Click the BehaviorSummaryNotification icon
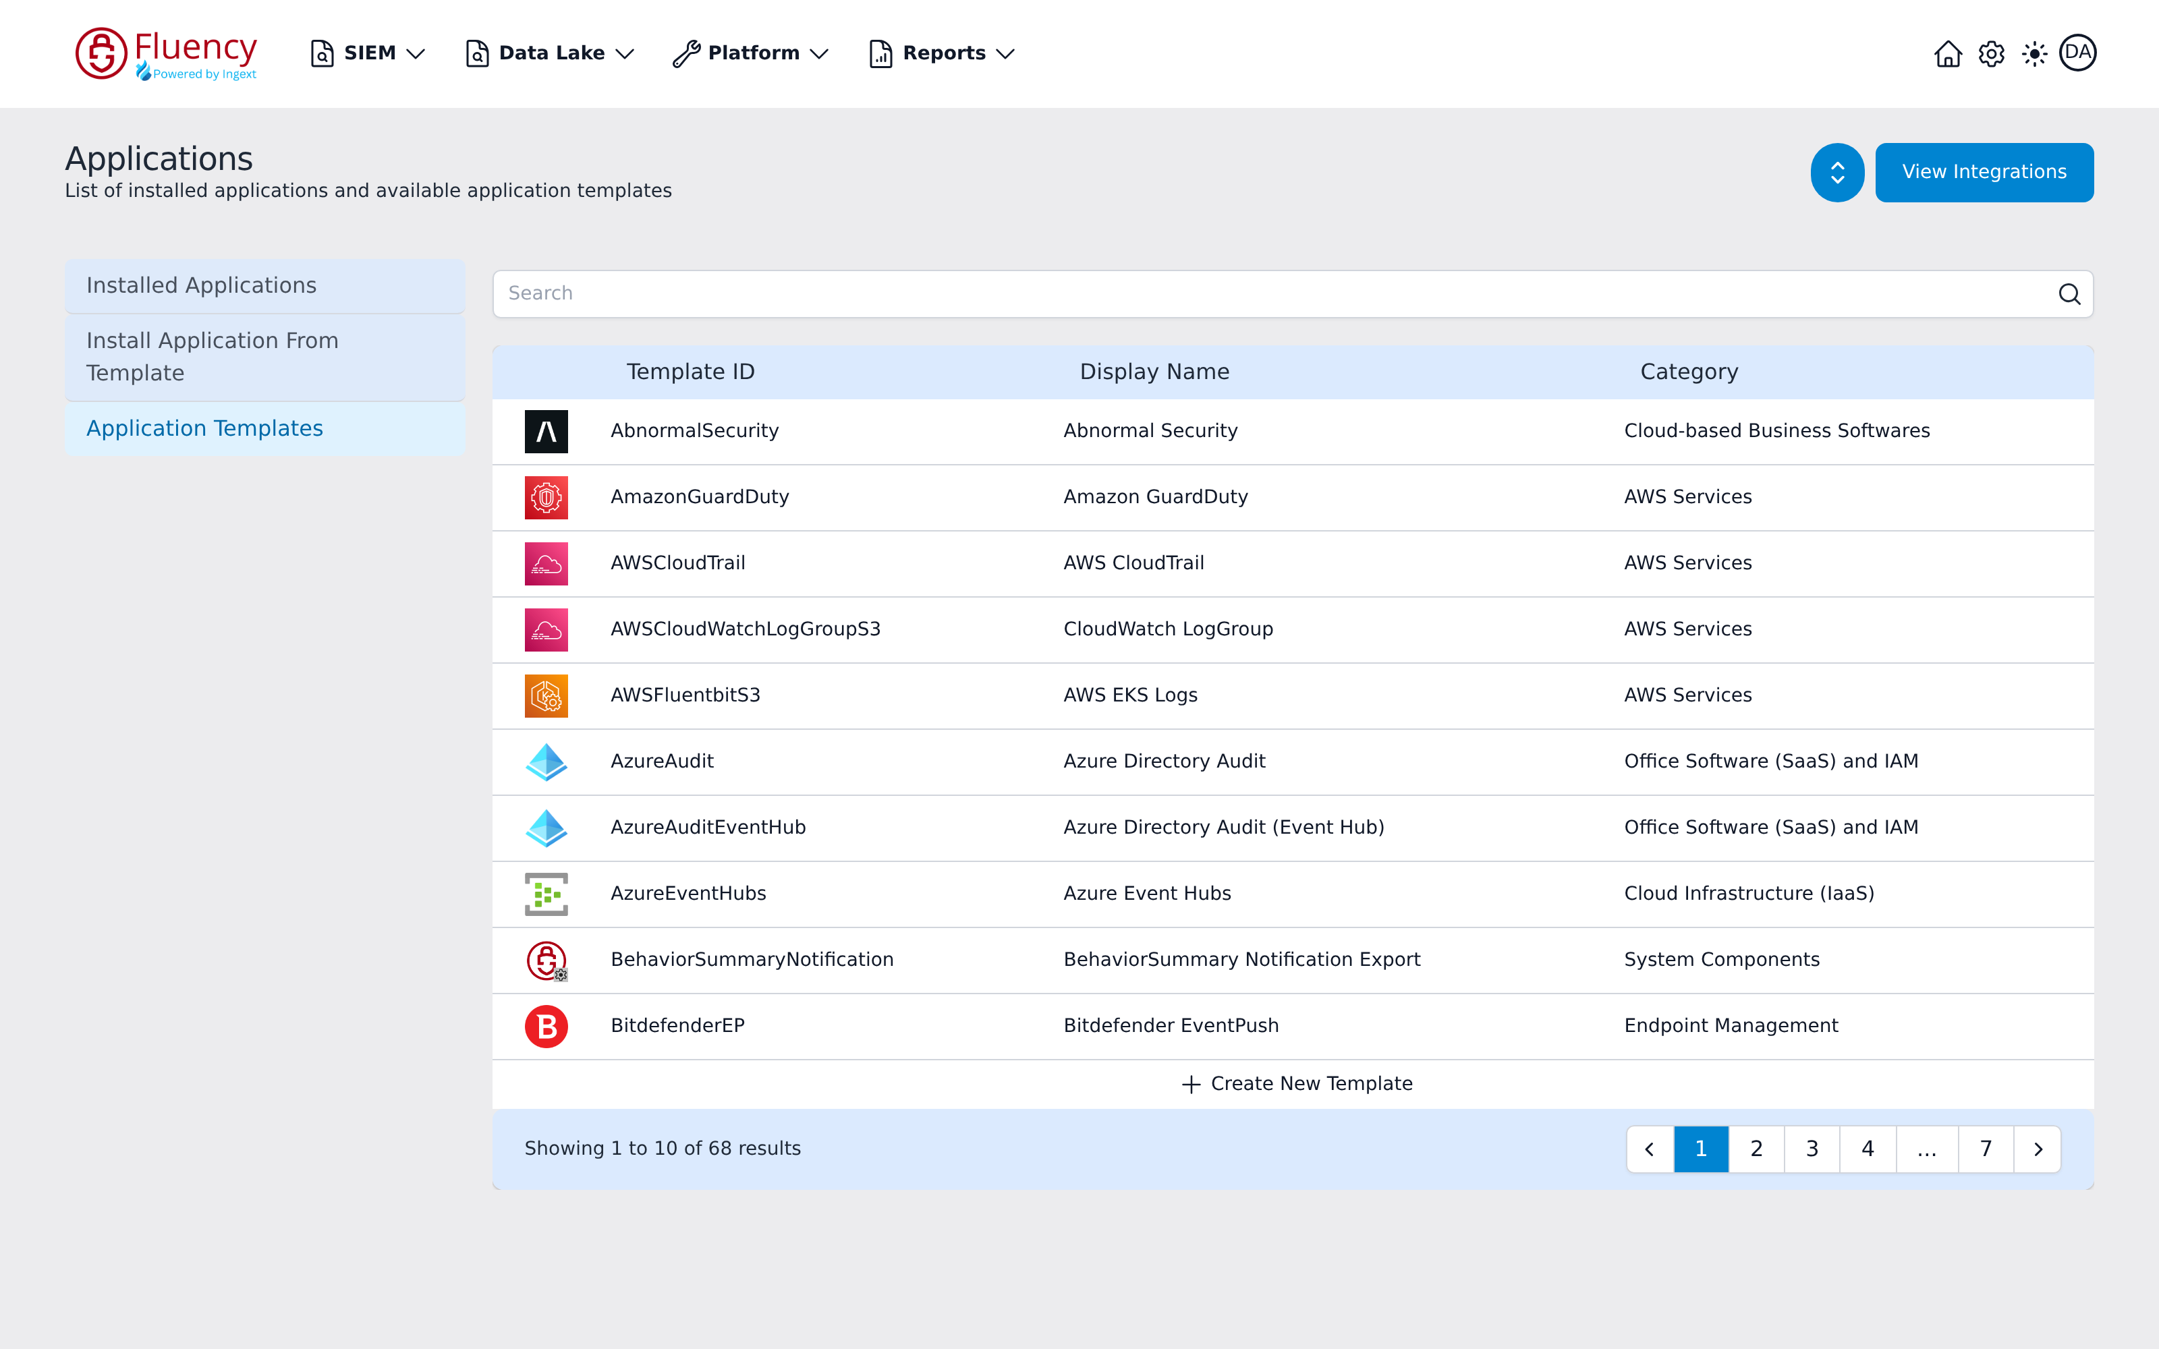The height and width of the screenshot is (1349, 2159). (x=546, y=960)
